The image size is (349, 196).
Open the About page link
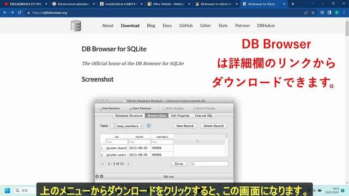coord(108,26)
